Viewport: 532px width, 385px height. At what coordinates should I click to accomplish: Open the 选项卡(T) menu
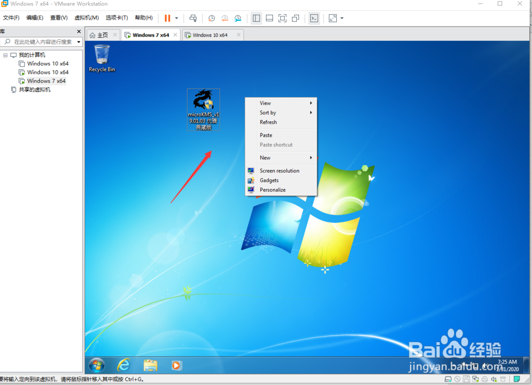click(x=117, y=18)
